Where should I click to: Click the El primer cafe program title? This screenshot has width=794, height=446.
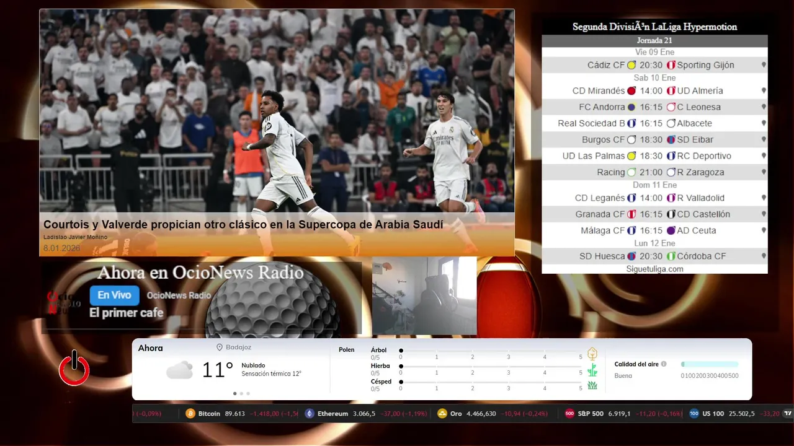coord(127,313)
